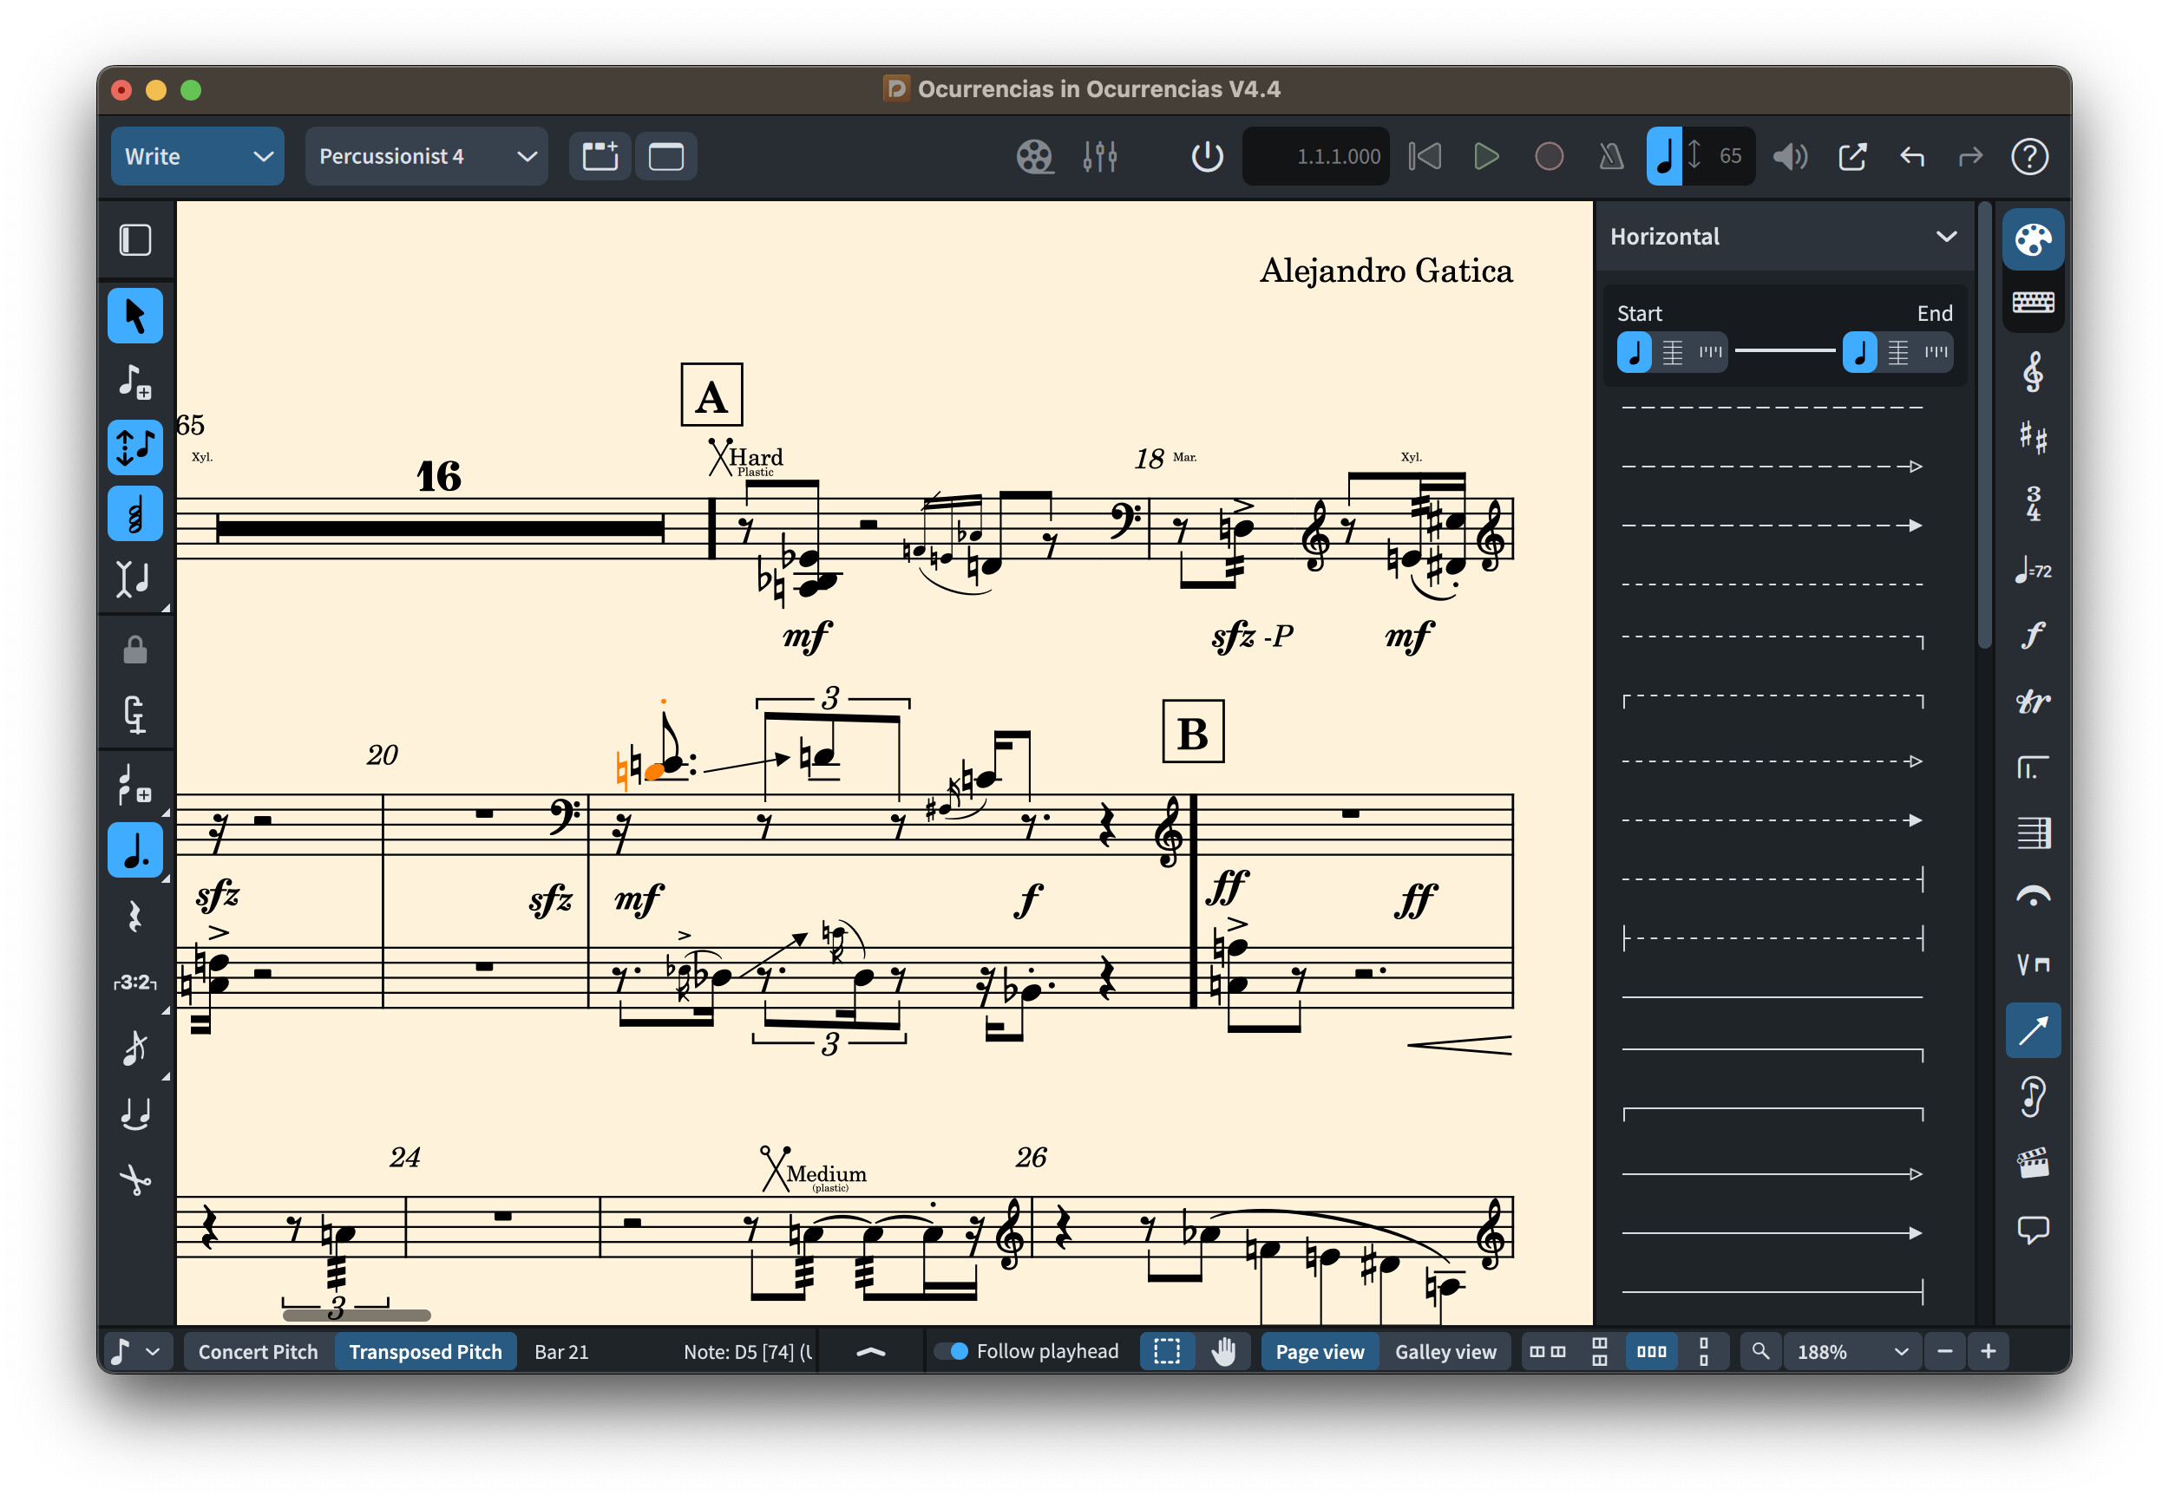Viewport: 2169px width, 1502px height.
Task: Rewind to the beginning of the flow
Action: click(x=1425, y=156)
